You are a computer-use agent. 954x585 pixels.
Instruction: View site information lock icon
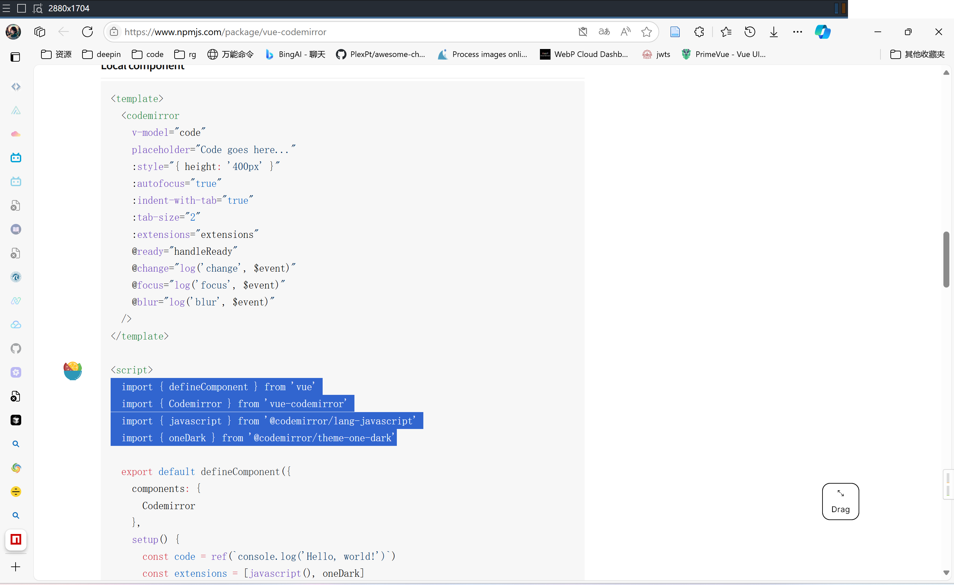point(114,32)
